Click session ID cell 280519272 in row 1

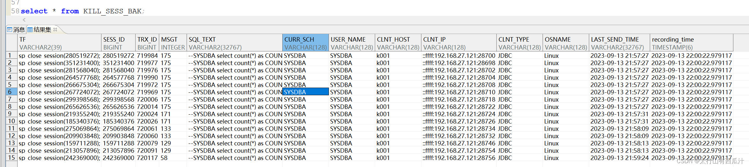pyautogui.click(x=118, y=56)
